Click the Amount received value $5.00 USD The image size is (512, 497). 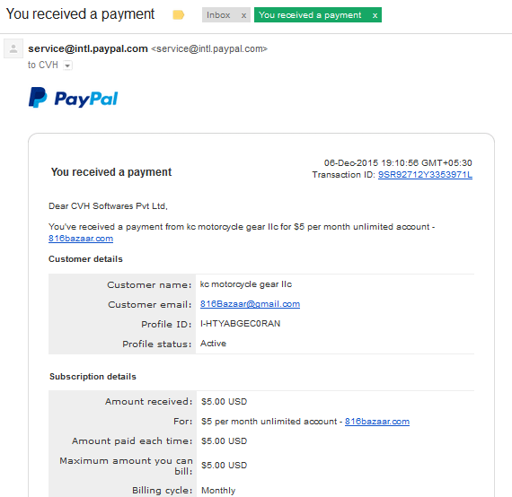[224, 401]
